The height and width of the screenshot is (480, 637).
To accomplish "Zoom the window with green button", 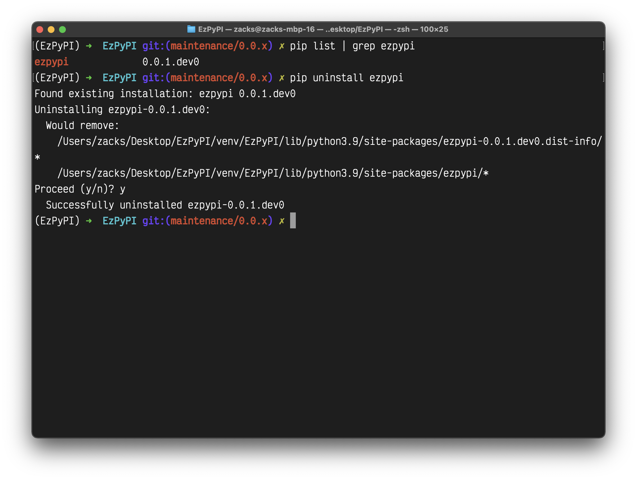I will tap(62, 29).
